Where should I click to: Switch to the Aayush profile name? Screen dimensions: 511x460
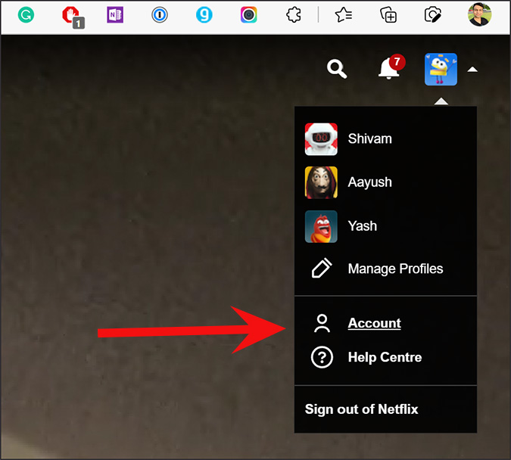370,182
